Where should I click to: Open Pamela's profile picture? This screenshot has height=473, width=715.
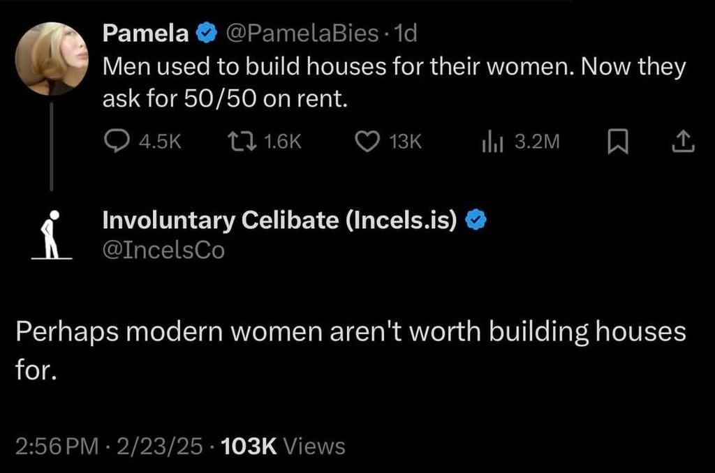(x=52, y=59)
